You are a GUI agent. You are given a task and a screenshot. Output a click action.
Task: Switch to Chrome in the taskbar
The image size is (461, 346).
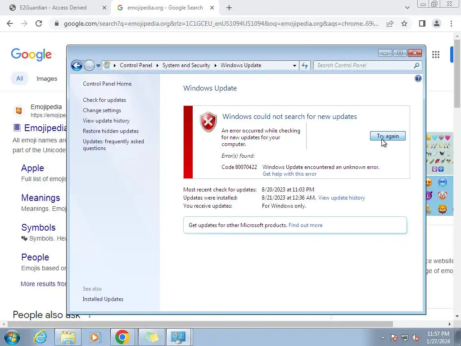tap(122, 337)
